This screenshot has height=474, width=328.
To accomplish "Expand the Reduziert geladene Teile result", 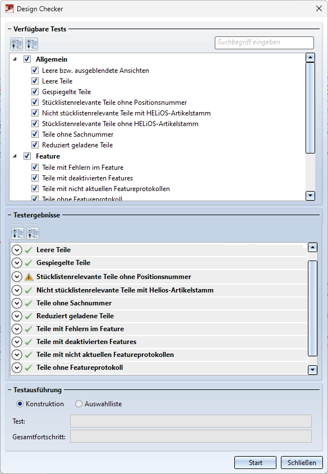I will pyautogui.click(x=17, y=316).
